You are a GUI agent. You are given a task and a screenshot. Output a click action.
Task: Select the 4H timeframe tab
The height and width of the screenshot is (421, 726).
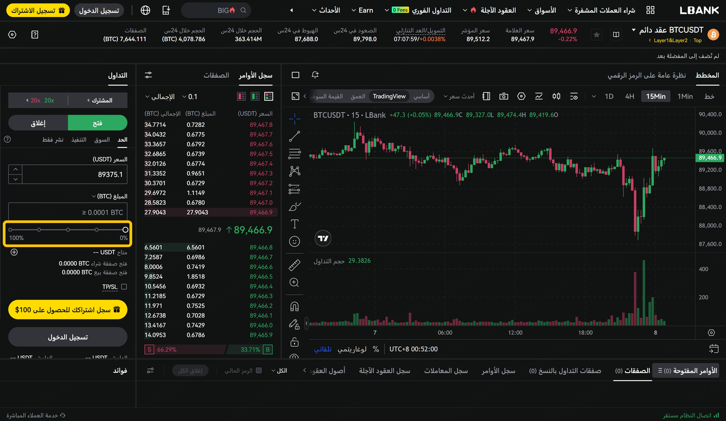coord(630,96)
